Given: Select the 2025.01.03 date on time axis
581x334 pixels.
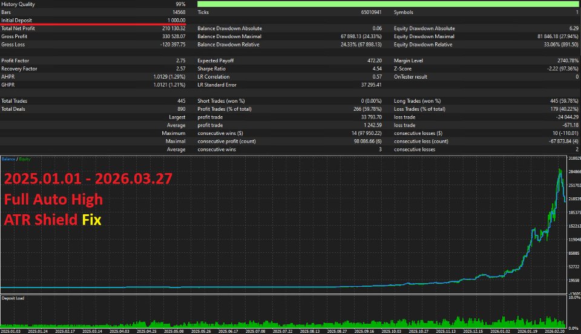Looking at the screenshot, I should [x=11, y=332].
